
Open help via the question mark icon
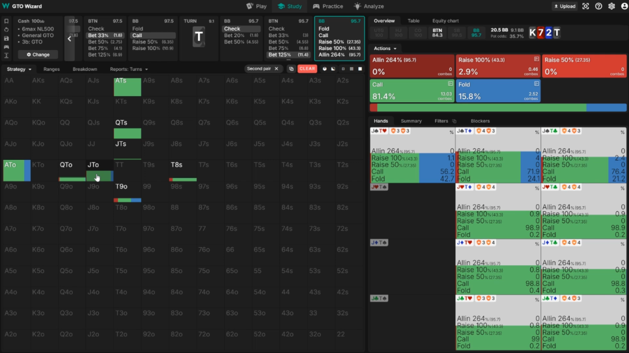(x=599, y=6)
